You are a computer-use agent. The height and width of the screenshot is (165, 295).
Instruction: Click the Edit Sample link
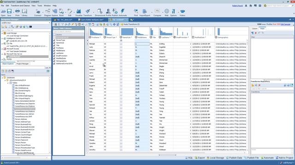[x=285, y=24]
